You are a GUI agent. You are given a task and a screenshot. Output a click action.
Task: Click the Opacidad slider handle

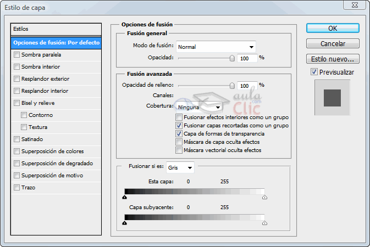pyautogui.click(x=232, y=58)
